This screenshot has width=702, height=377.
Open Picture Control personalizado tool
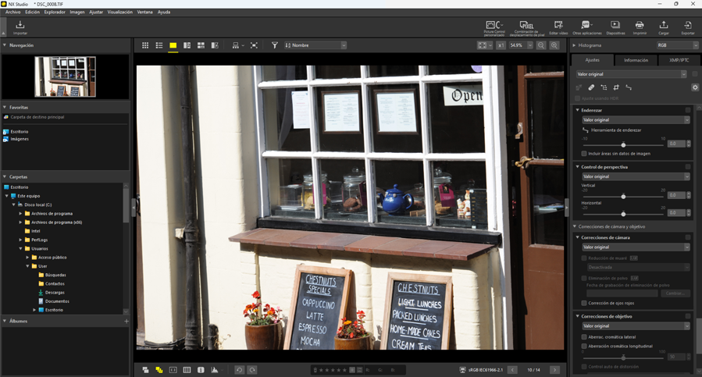494,28
